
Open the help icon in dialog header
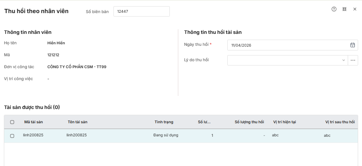coord(334,9)
